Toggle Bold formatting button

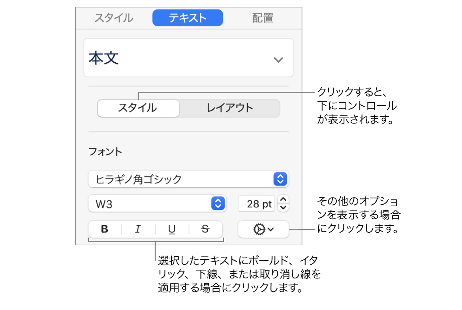click(x=105, y=229)
